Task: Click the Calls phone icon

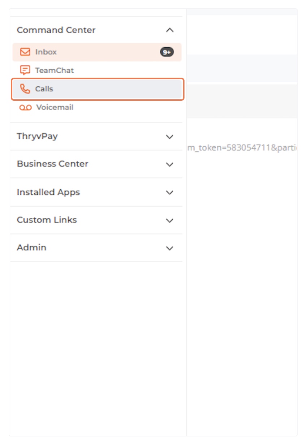Action: 25,89
